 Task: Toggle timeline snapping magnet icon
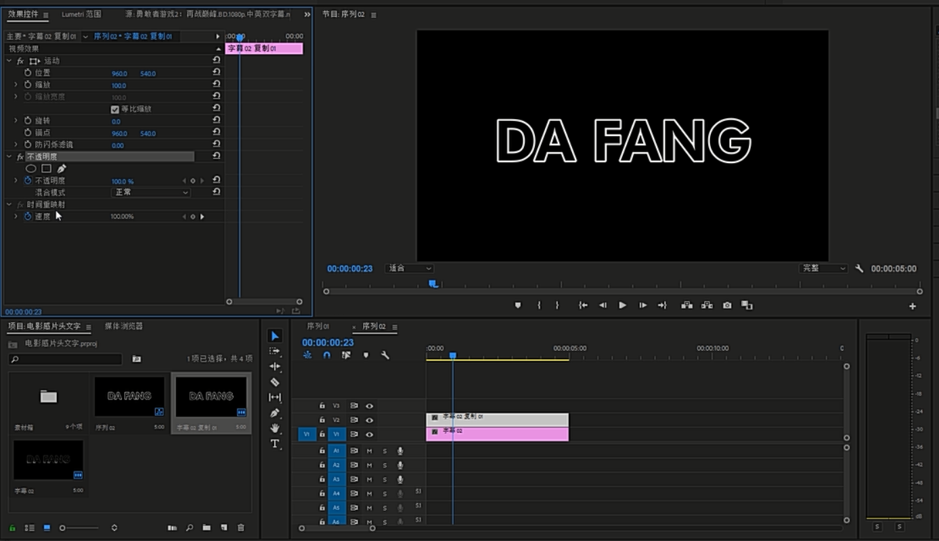pos(326,355)
